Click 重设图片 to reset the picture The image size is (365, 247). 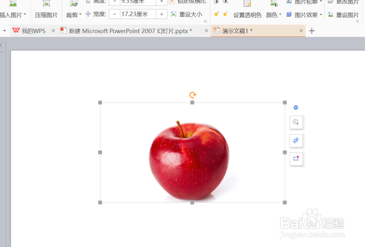[343, 15]
